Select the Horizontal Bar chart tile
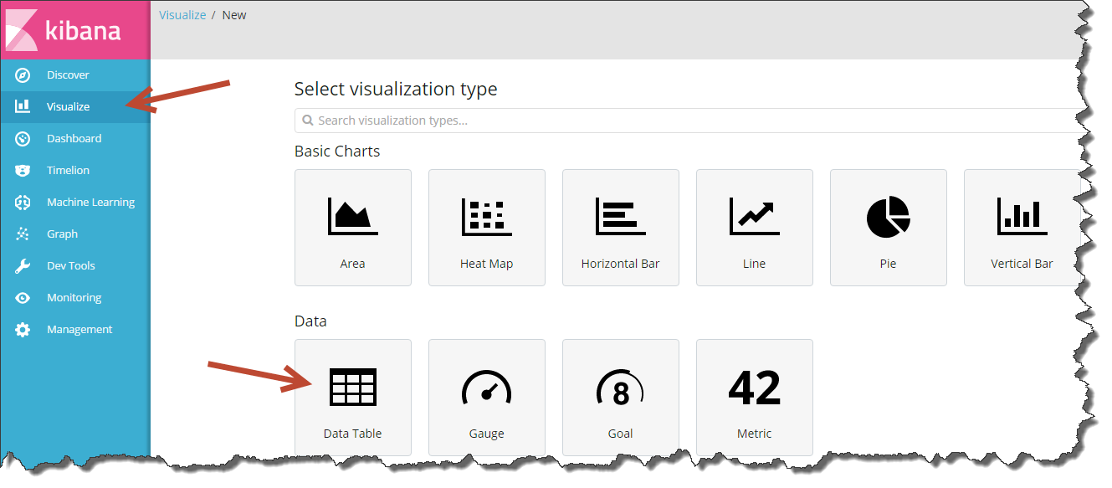Image resolution: width=1112 pixels, height=488 pixels. tap(620, 228)
